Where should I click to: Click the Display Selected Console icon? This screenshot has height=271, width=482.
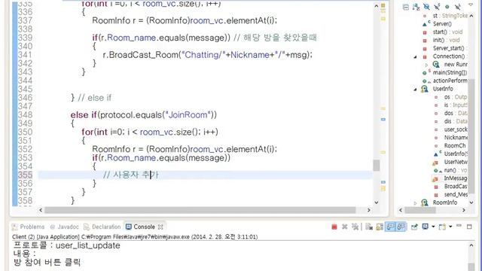coord(426,227)
